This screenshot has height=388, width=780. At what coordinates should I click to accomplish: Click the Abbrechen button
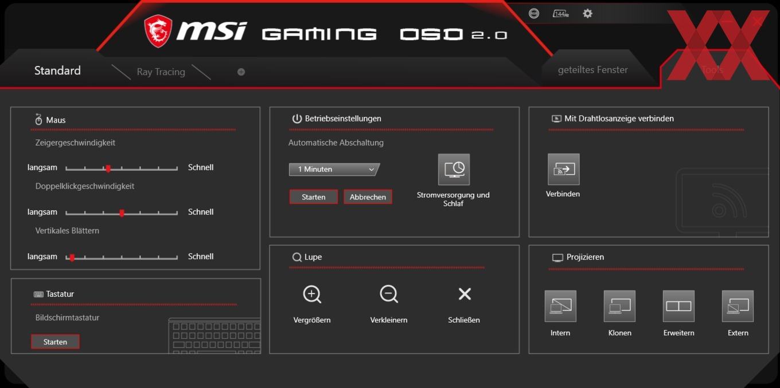coord(368,197)
